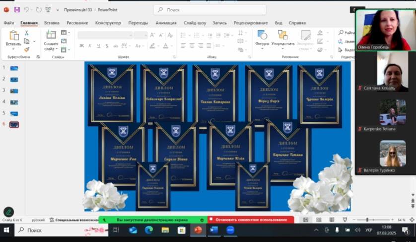Open the Вставка ribbon tab
This screenshot has width=416, height=242.
pos(52,23)
